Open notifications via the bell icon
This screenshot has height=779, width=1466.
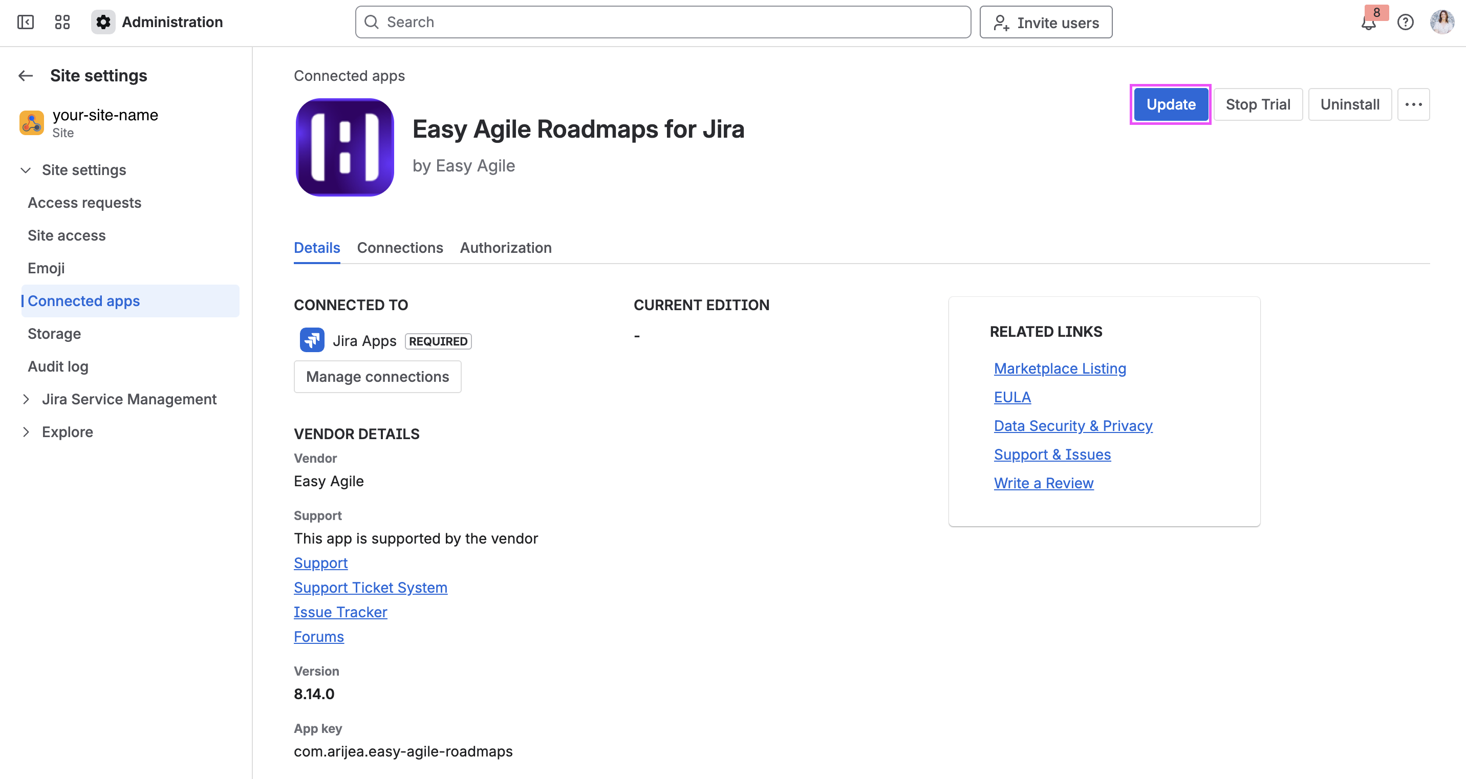(x=1368, y=22)
